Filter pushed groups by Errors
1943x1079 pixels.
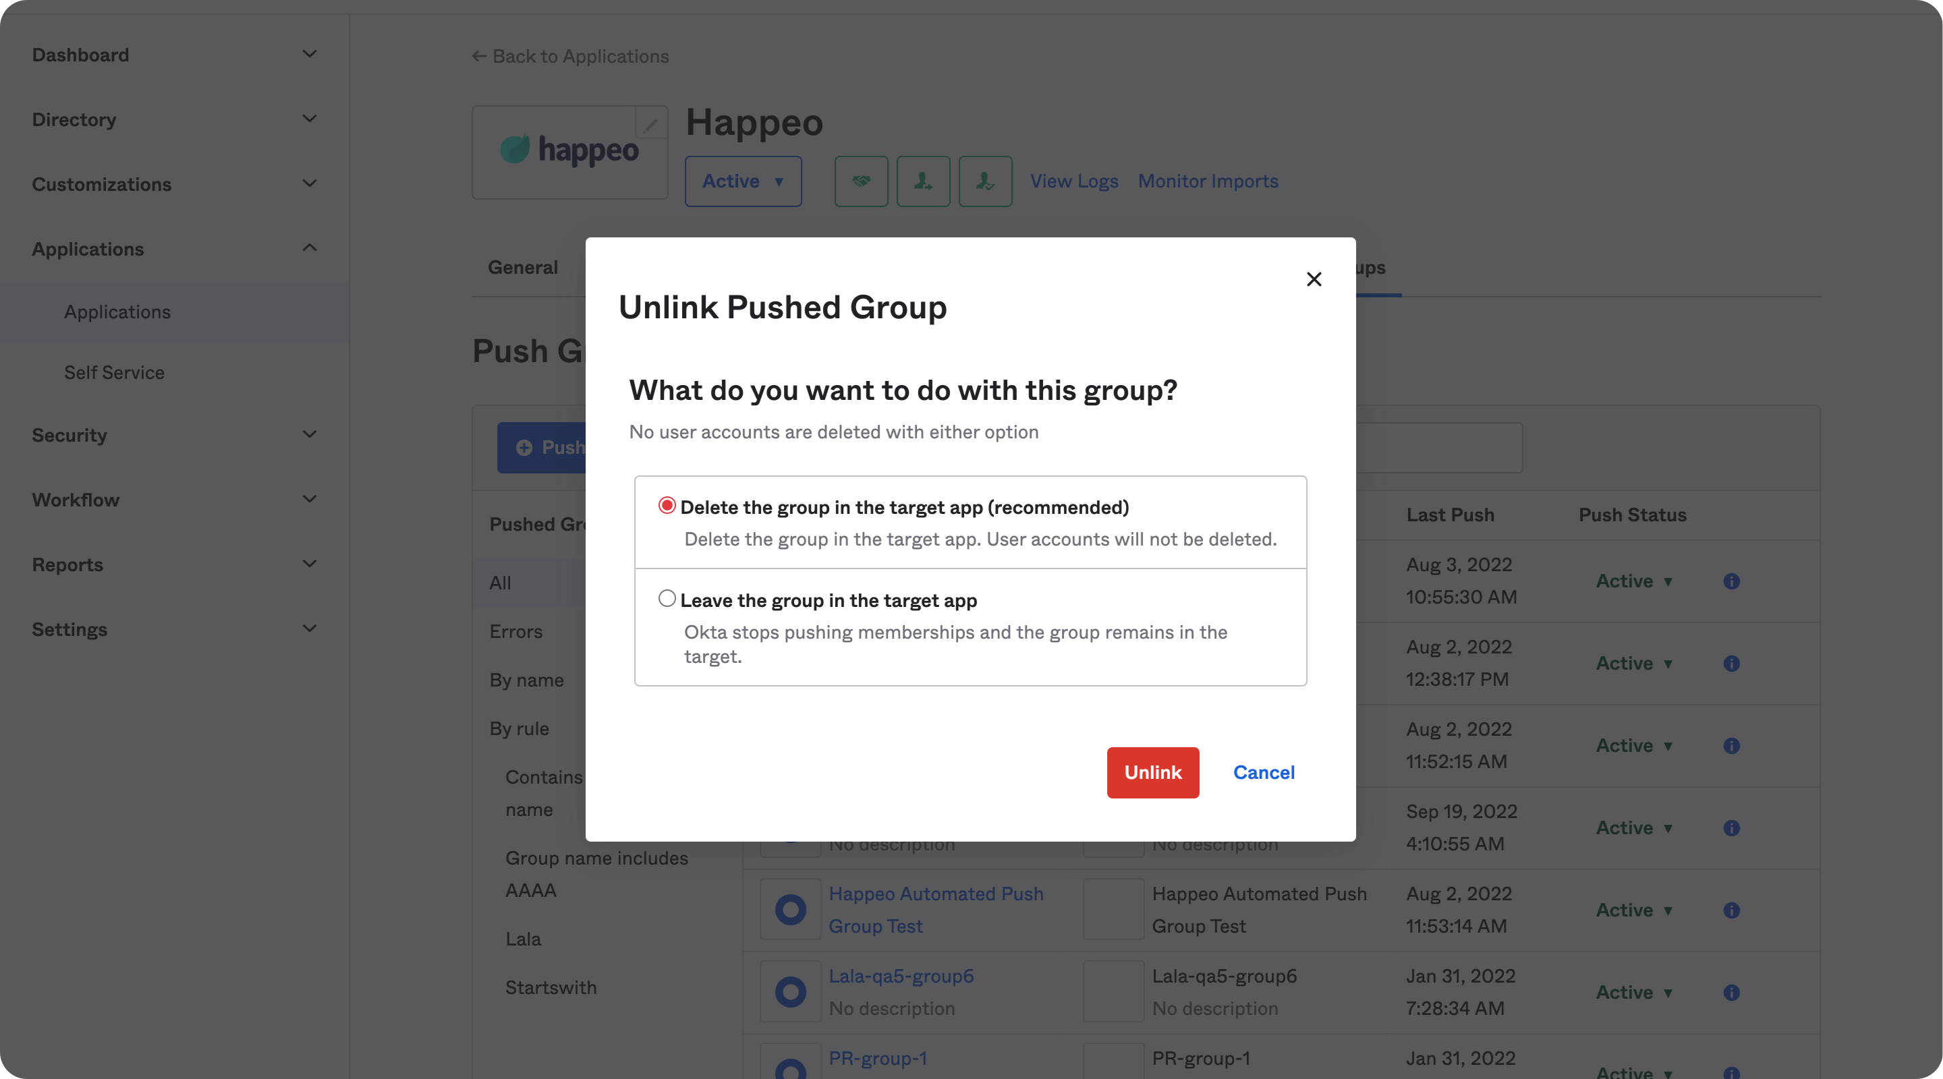click(x=516, y=631)
